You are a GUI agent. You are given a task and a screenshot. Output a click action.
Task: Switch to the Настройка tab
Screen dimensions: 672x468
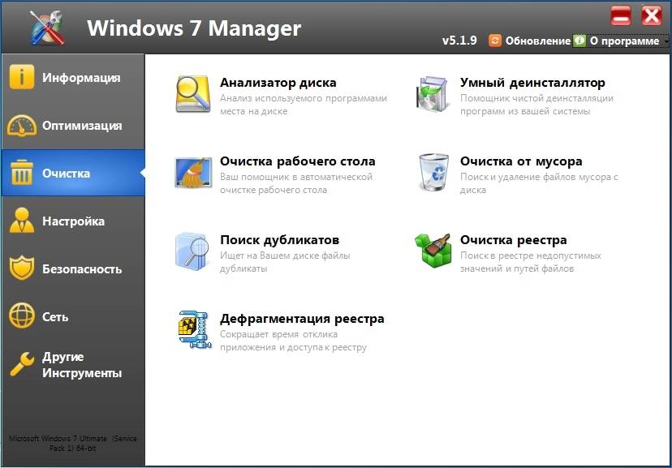73,221
